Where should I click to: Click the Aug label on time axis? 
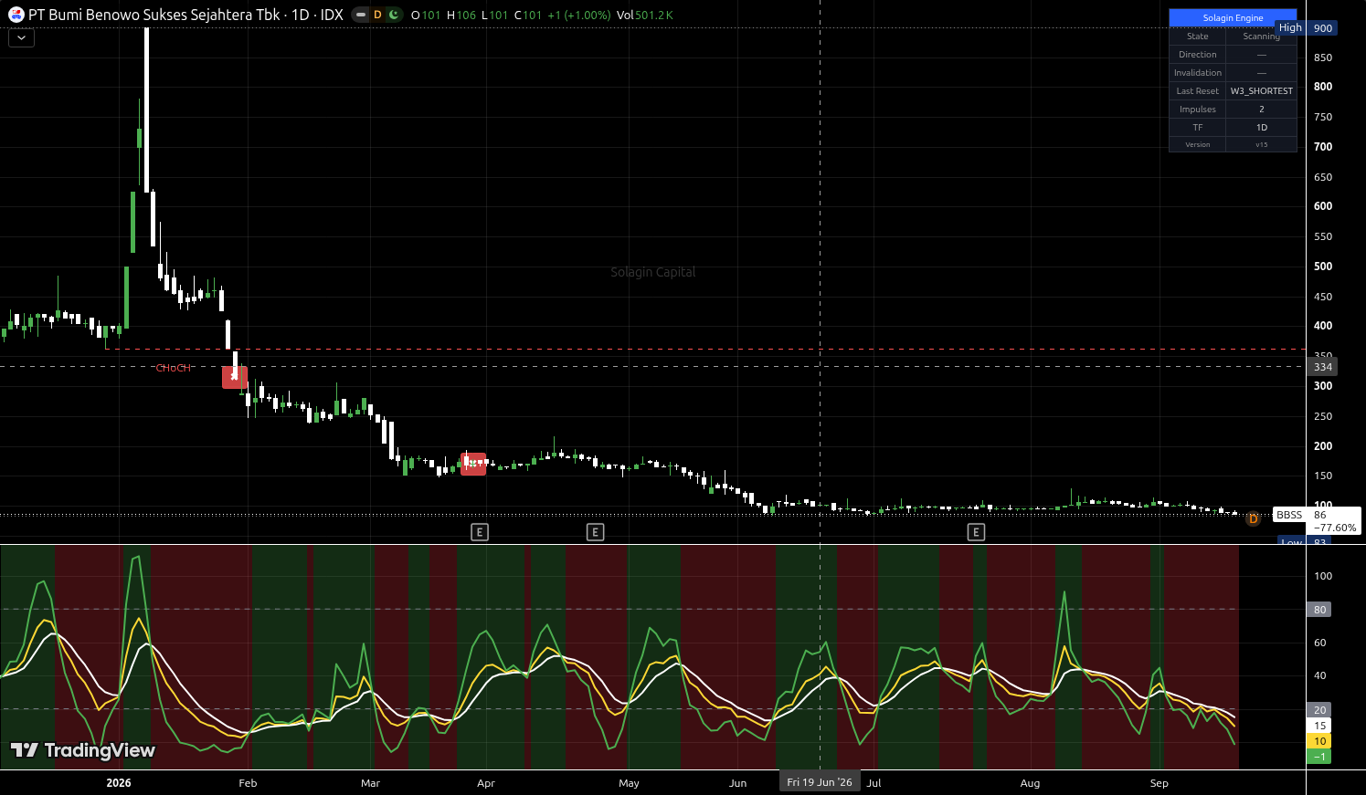click(x=1030, y=783)
